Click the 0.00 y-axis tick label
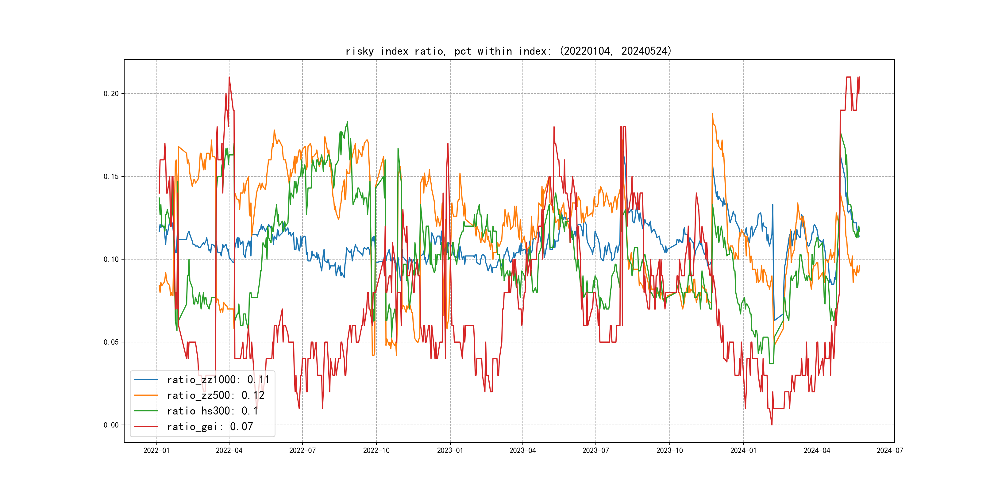 pyautogui.click(x=111, y=425)
